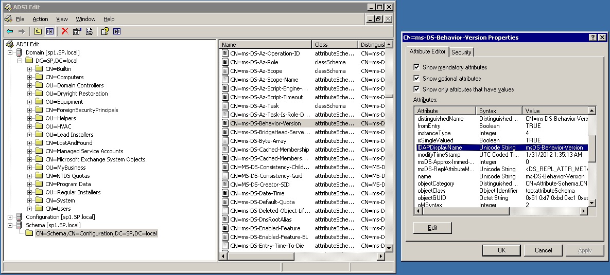
Task: Click the document icon beside CN=ms-DS-Date-Time
Action: (x=225, y=193)
